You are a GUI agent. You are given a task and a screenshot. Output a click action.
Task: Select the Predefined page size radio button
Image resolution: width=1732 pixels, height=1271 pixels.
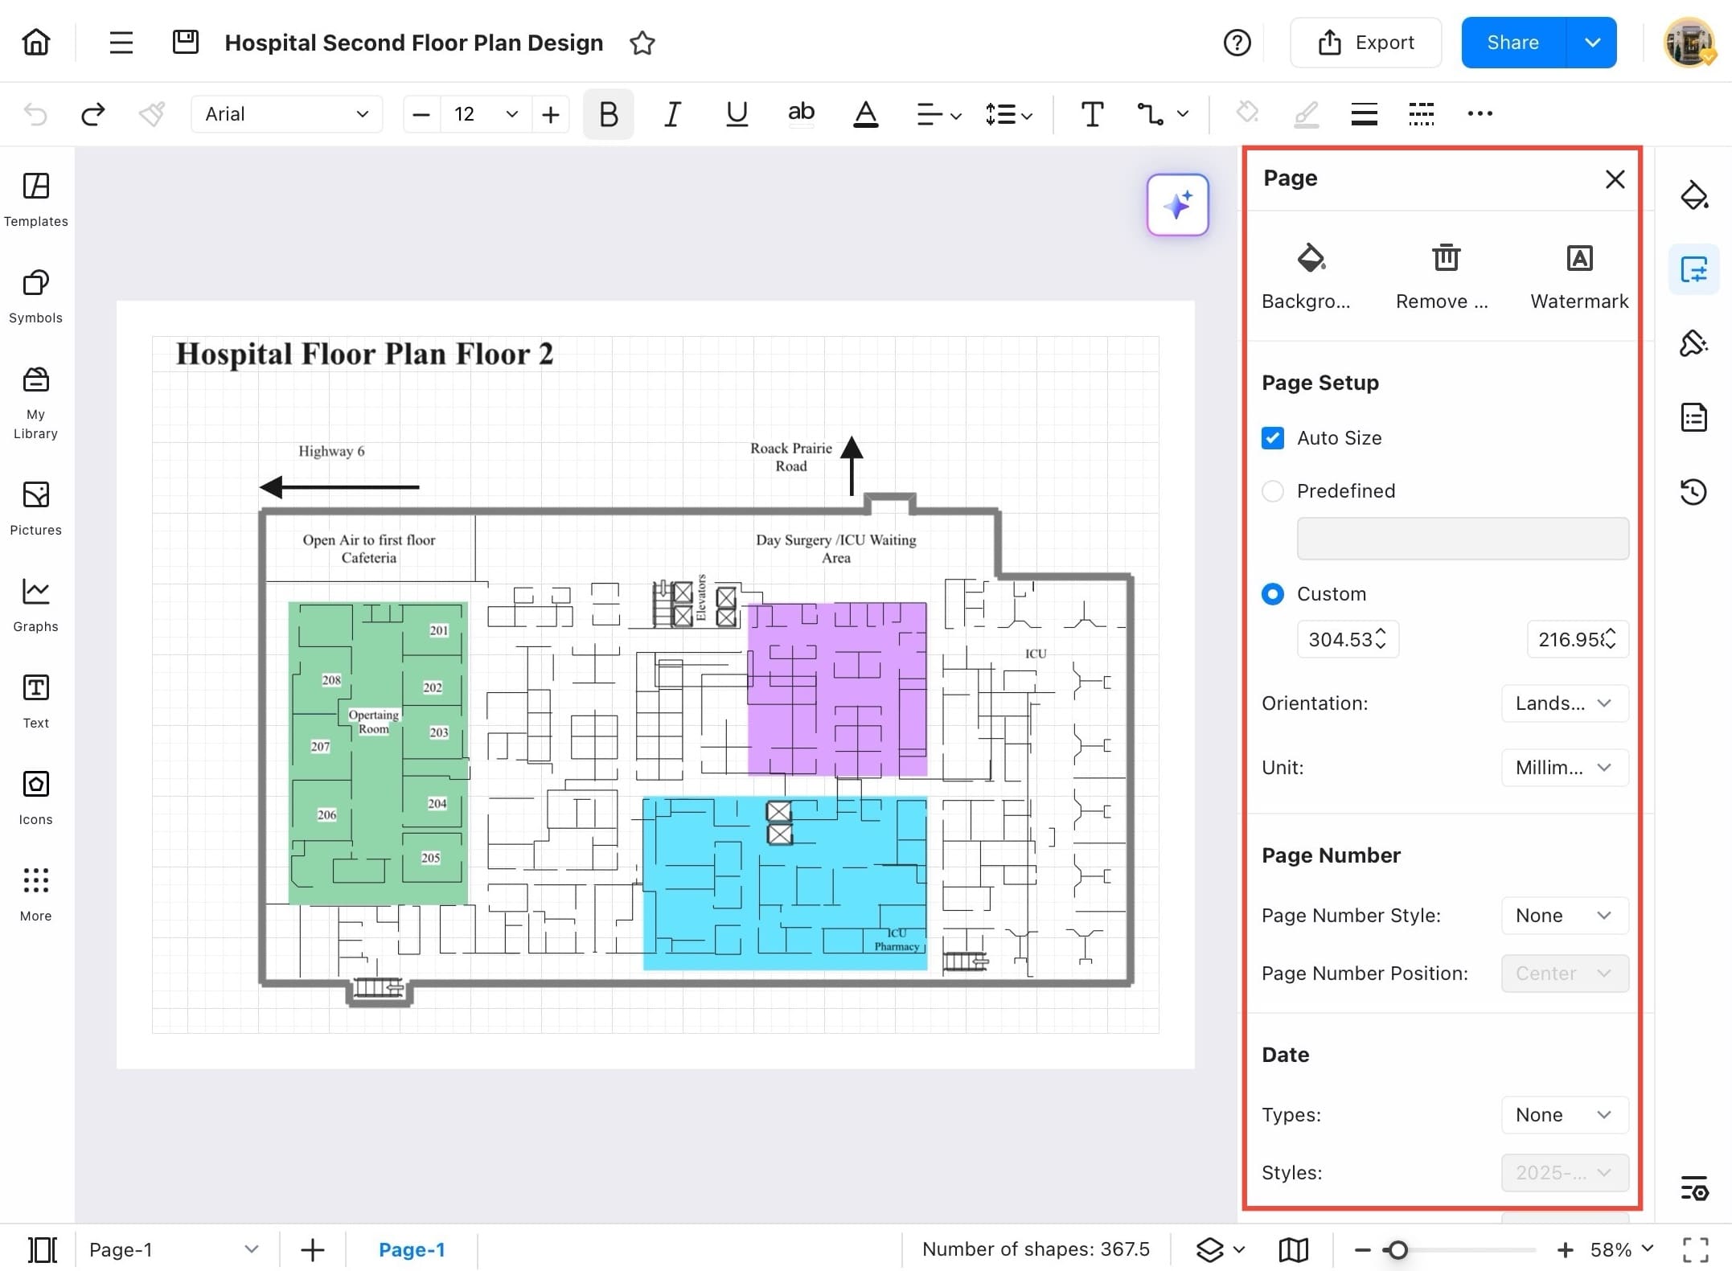(x=1273, y=490)
